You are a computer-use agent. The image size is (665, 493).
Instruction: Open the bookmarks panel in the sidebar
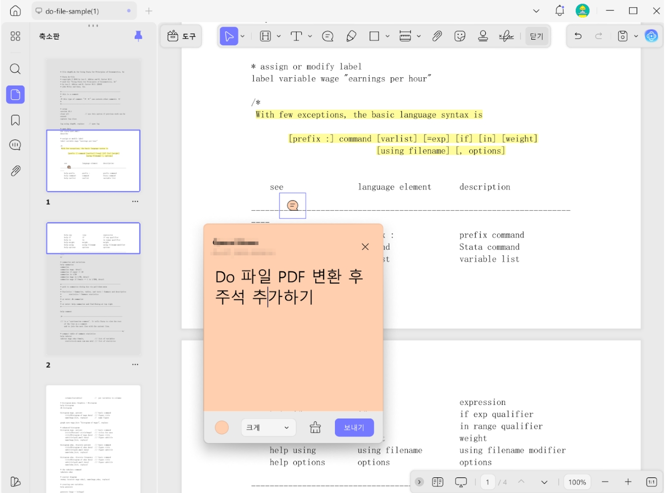15,120
